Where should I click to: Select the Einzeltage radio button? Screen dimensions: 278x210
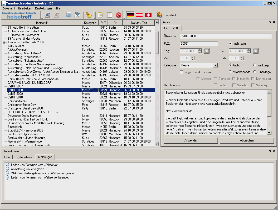click(255, 72)
